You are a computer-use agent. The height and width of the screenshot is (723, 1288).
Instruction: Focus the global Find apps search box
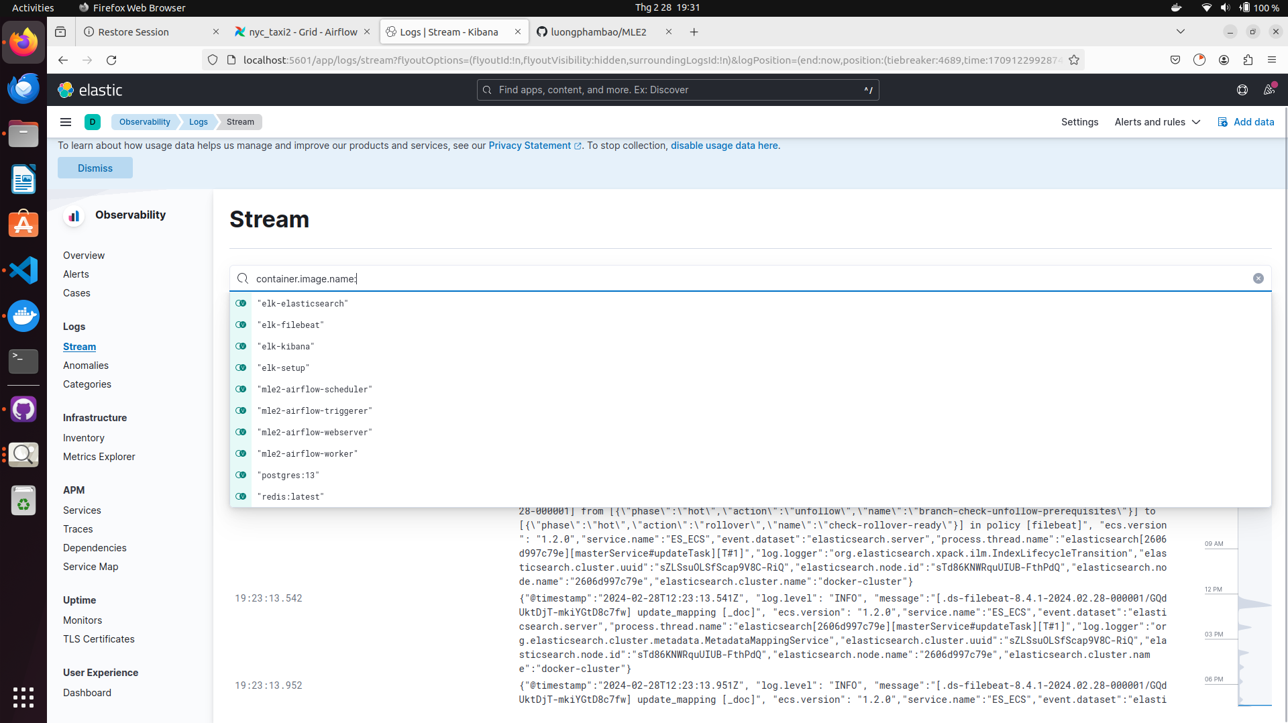coord(678,90)
